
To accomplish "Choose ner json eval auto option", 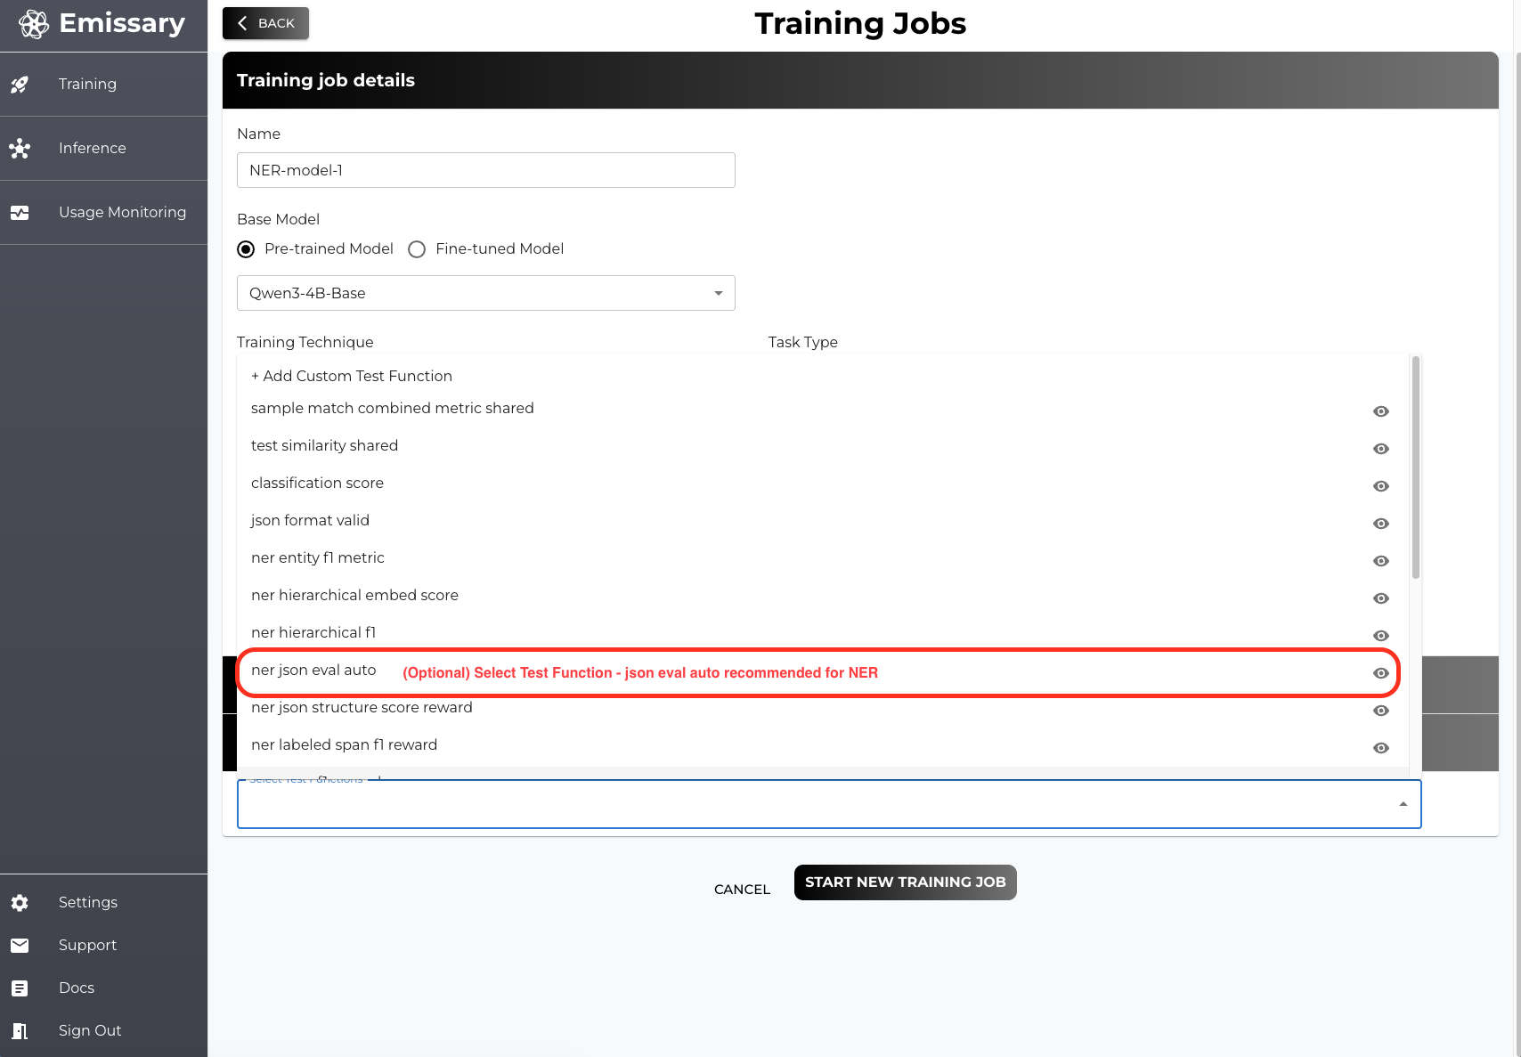I will tap(313, 671).
